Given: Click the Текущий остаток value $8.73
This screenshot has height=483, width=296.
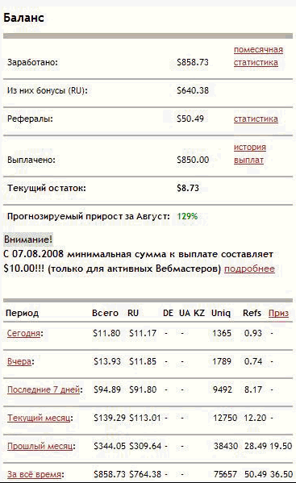Looking at the screenshot, I should 188,188.
